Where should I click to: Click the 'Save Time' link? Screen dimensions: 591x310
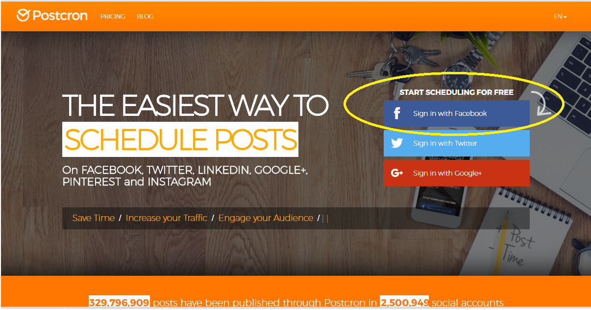[94, 218]
